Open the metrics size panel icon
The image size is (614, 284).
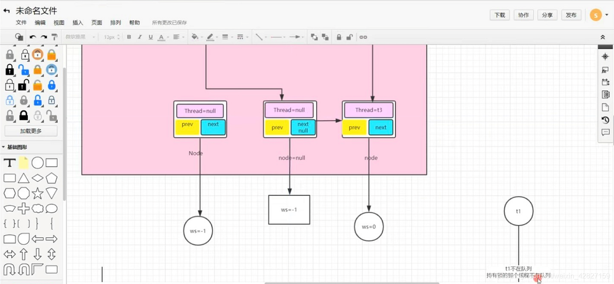[605, 82]
